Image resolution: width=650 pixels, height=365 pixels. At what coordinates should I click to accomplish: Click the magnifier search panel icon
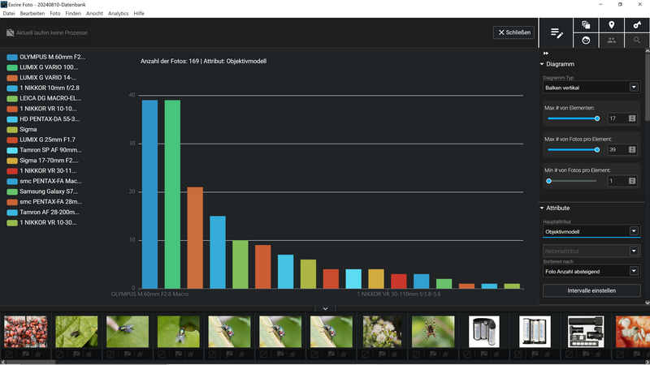pos(637,40)
